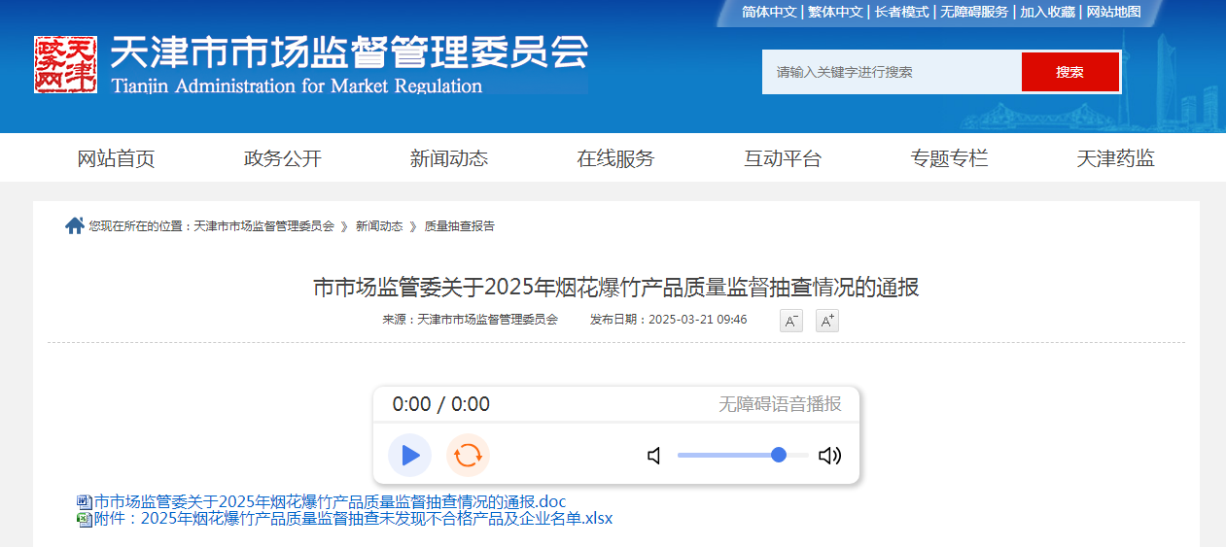Open the 政务公开 menu

pos(282,158)
